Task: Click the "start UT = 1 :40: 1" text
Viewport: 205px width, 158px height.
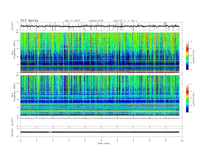Action: pos(125,21)
